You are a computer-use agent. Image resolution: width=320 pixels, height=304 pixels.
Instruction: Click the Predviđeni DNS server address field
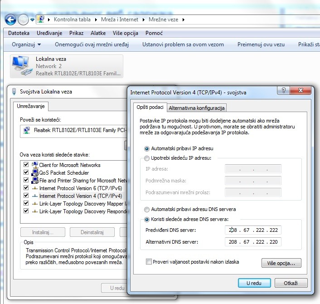point(253,230)
